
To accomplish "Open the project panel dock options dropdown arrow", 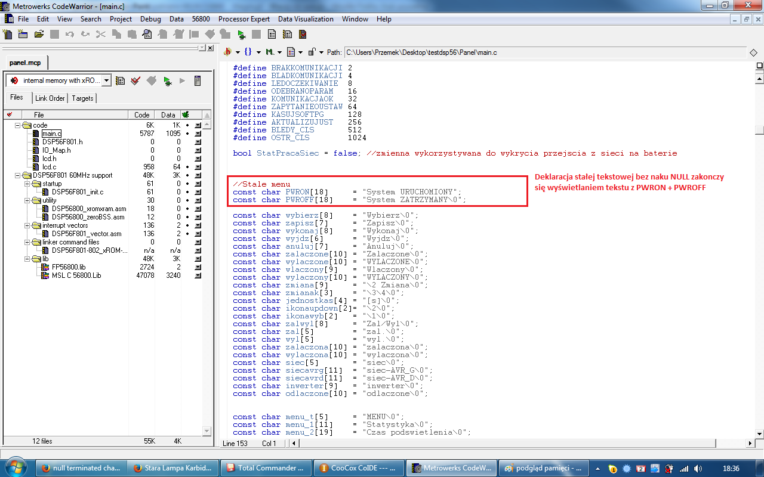I will pyautogui.click(x=202, y=48).
